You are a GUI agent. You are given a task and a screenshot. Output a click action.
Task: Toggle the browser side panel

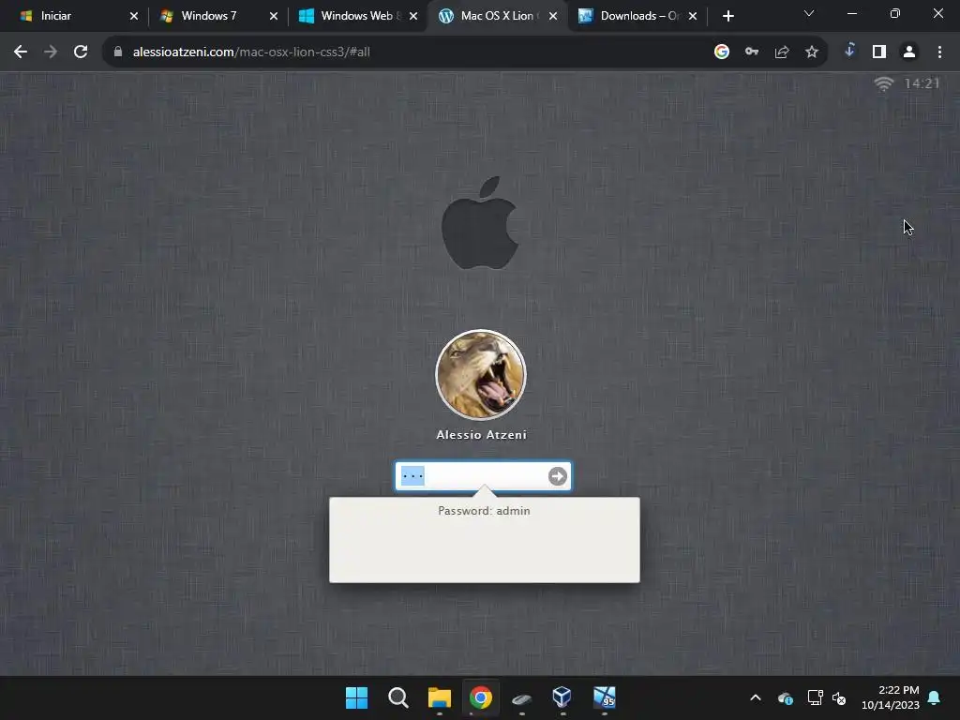(x=879, y=52)
